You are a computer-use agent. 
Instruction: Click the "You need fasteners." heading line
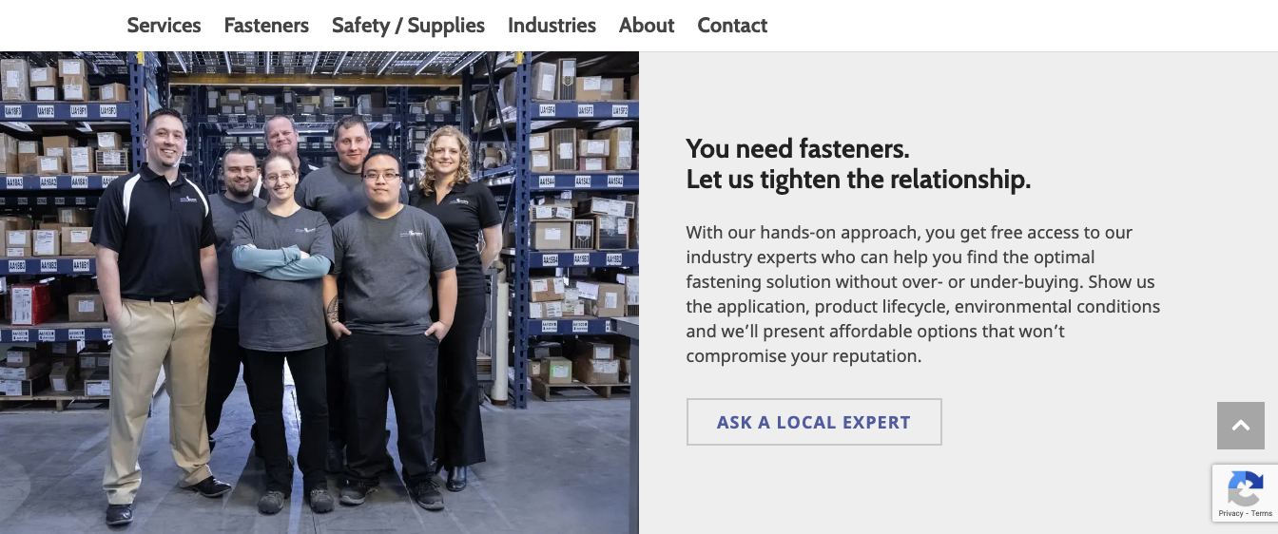pyautogui.click(x=798, y=148)
